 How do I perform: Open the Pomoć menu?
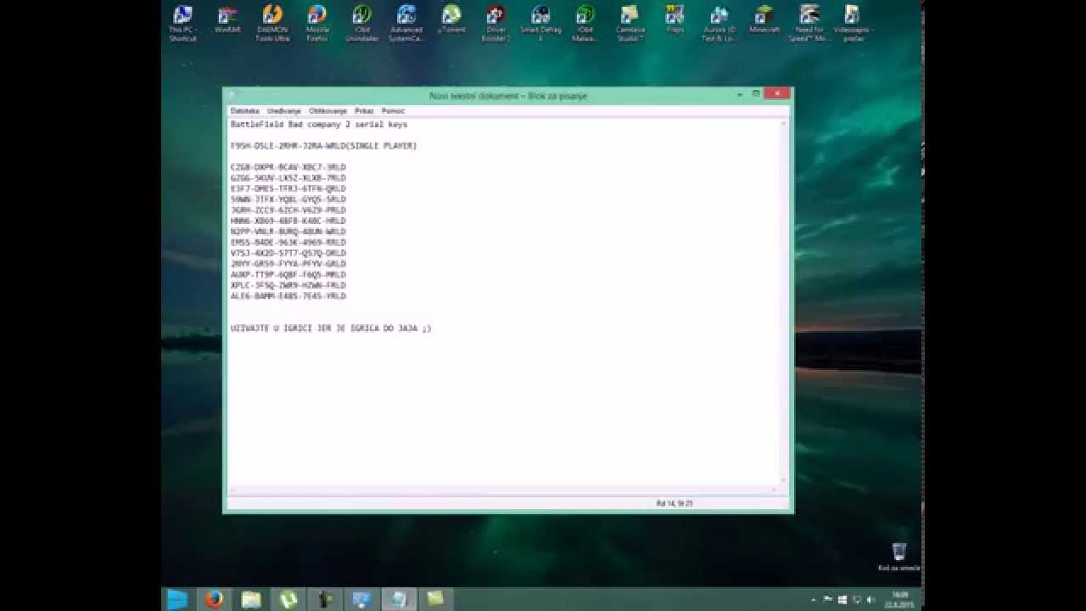(x=393, y=111)
